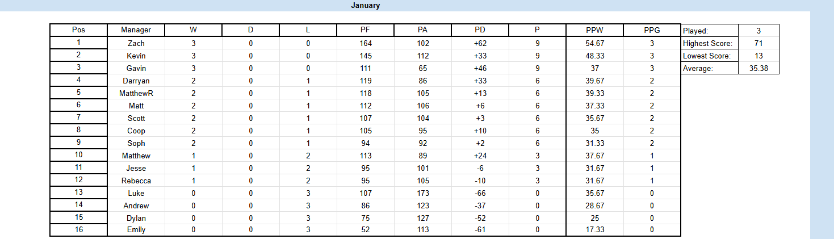Image resolution: width=834 pixels, height=239 pixels.
Task: Select Zach's PF value of 164
Action: click(366, 43)
